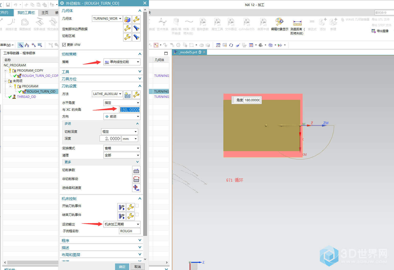Click the end-of-path events copy icon
394x270 pixels.
(x=122, y=216)
